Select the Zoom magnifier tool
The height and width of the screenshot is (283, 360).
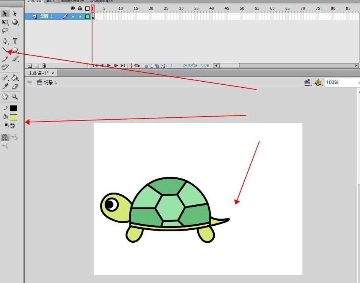pyautogui.click(x=15, y=96)
